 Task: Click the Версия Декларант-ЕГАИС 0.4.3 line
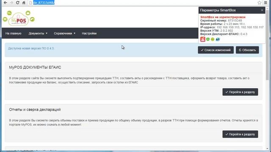[224, 34]
